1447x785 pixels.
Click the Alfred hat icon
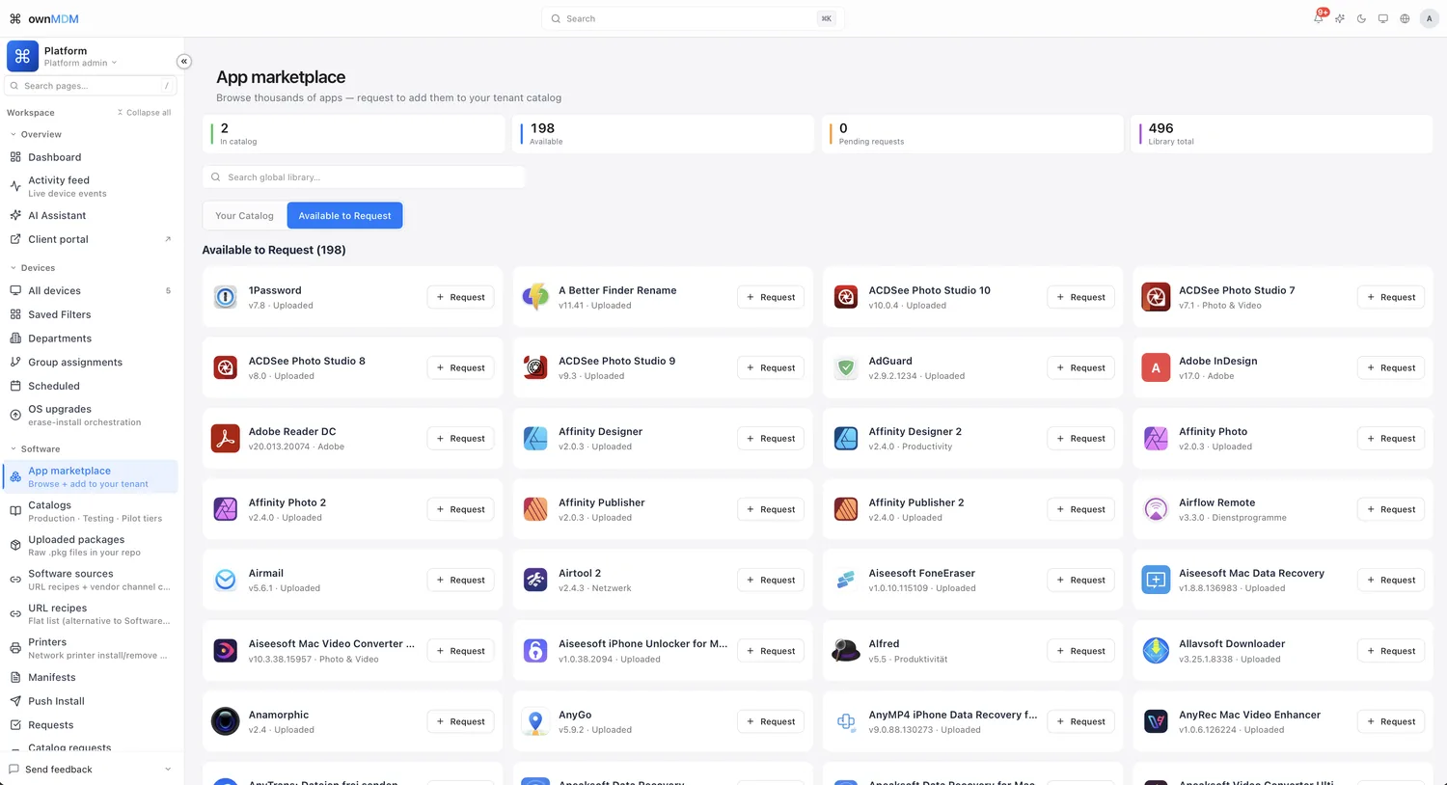pyautogui.click(x=846, y=651)
